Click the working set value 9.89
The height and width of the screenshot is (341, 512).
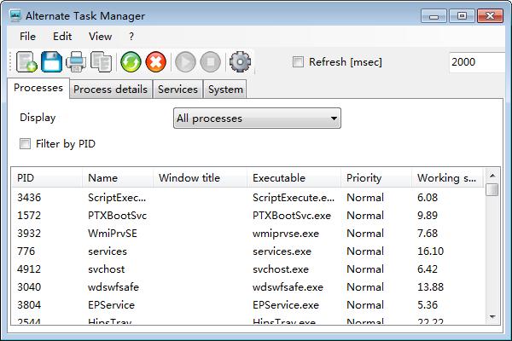tap(428, 216)
